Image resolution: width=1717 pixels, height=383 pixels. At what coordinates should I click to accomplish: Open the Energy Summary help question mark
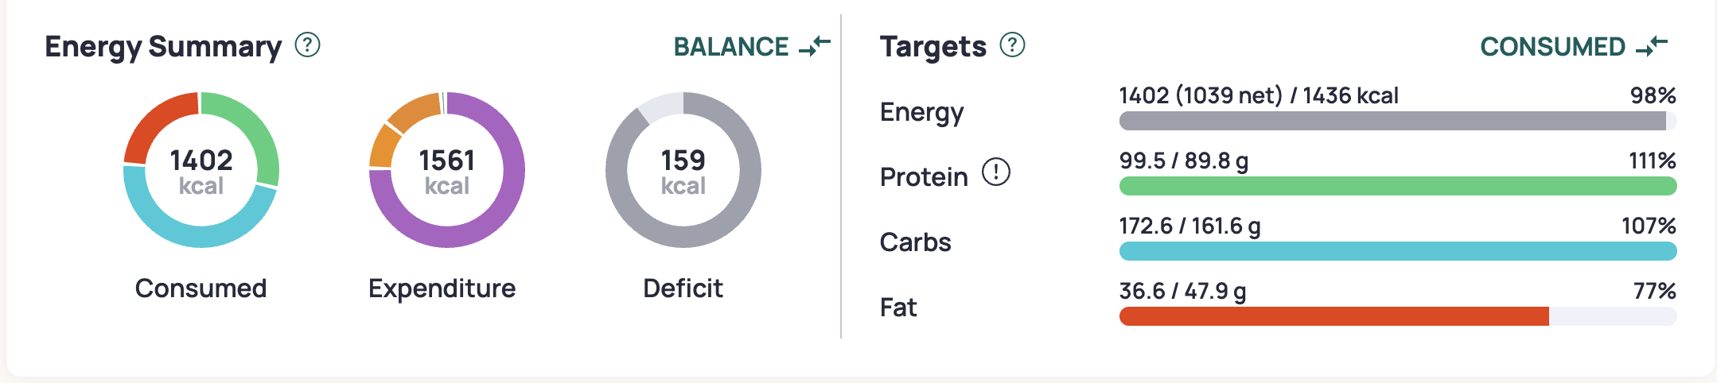pos(307,45)
